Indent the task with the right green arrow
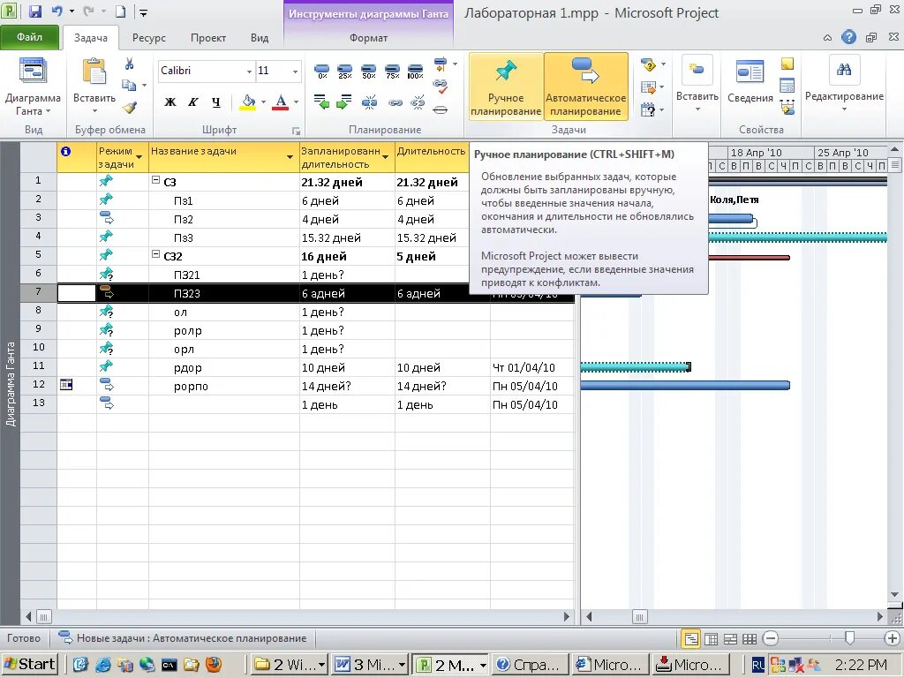904x678 pixels. point(344,102)
